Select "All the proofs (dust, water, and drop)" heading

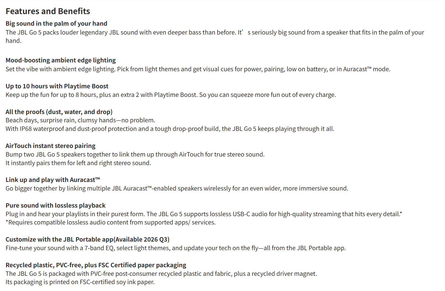tap(59, 112)
